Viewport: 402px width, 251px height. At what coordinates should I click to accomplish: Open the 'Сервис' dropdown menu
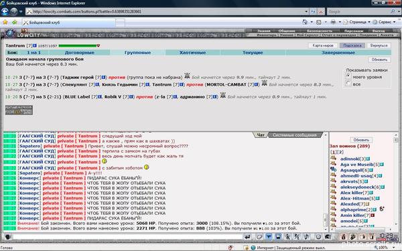coord(385,22)
